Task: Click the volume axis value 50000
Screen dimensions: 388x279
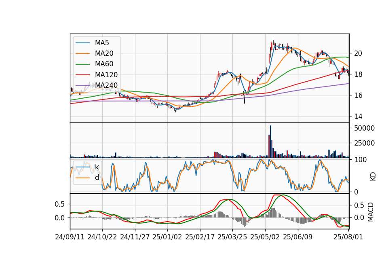Action: click(x=365, y=128)
